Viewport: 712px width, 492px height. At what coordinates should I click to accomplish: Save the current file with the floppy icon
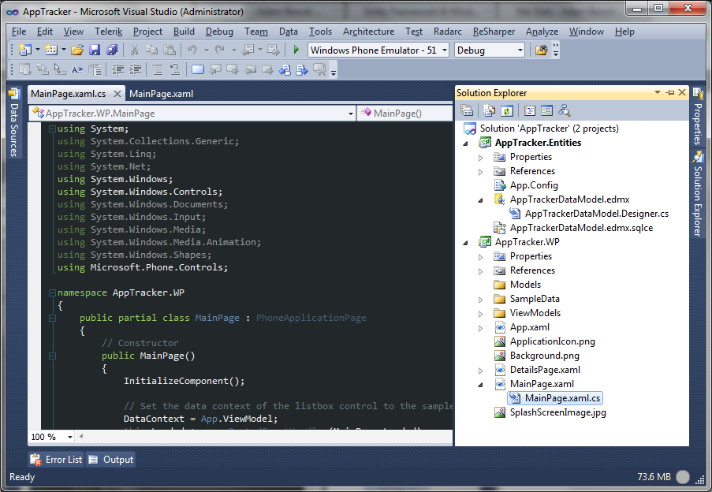pyautogui.click(x=95, y=50)
